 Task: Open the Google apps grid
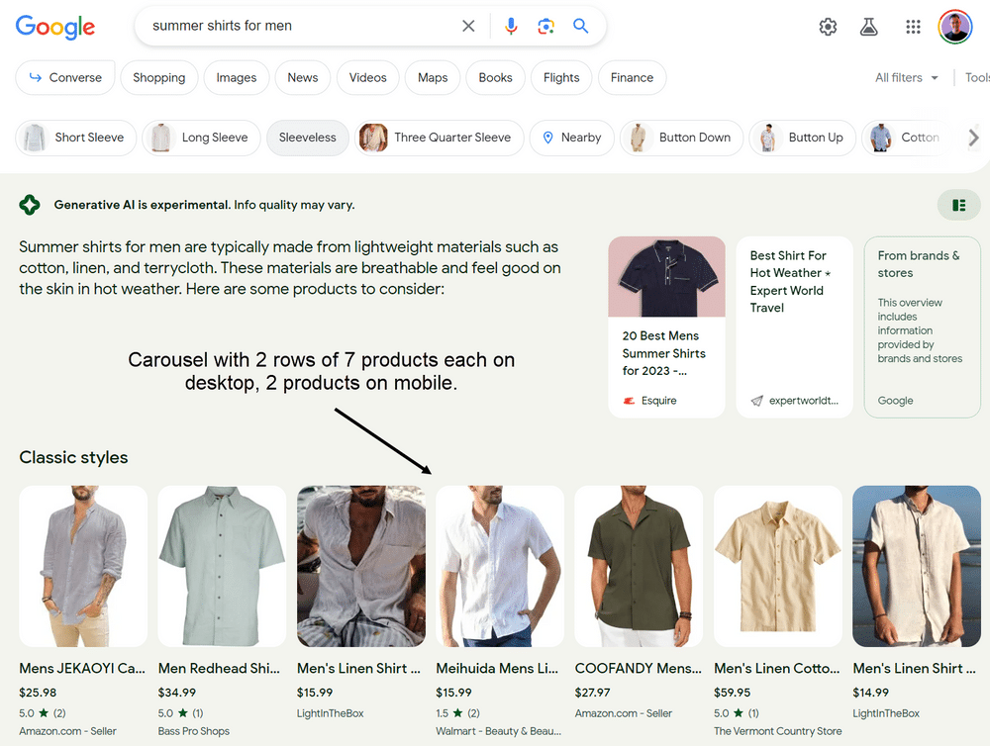(913, 27)
